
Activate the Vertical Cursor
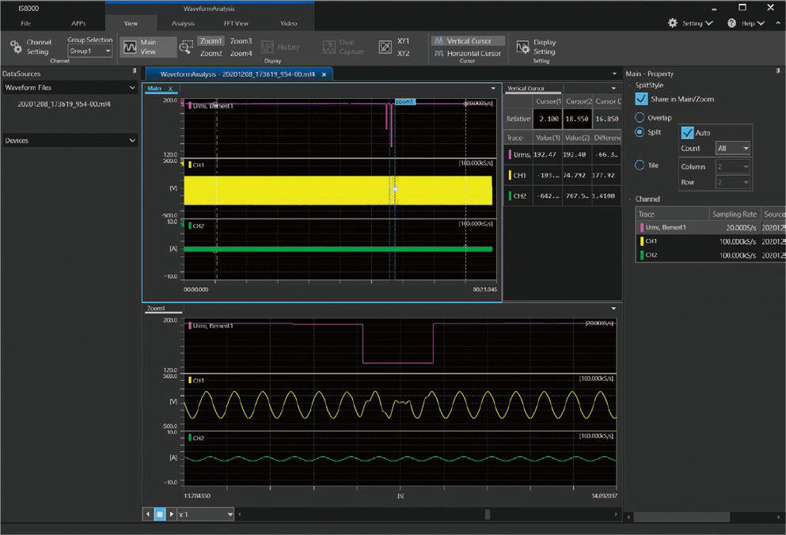467,39
